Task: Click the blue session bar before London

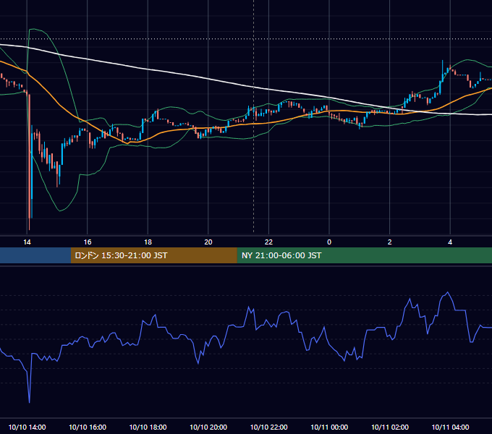Action: click(x=35, y=255)
